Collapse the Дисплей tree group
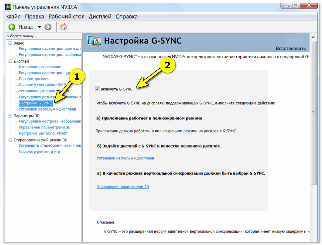 pyautogui.click(x=10, y=61)
